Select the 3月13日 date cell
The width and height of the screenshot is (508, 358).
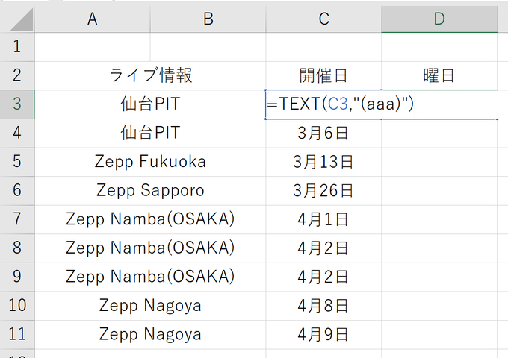click(323, 162)
